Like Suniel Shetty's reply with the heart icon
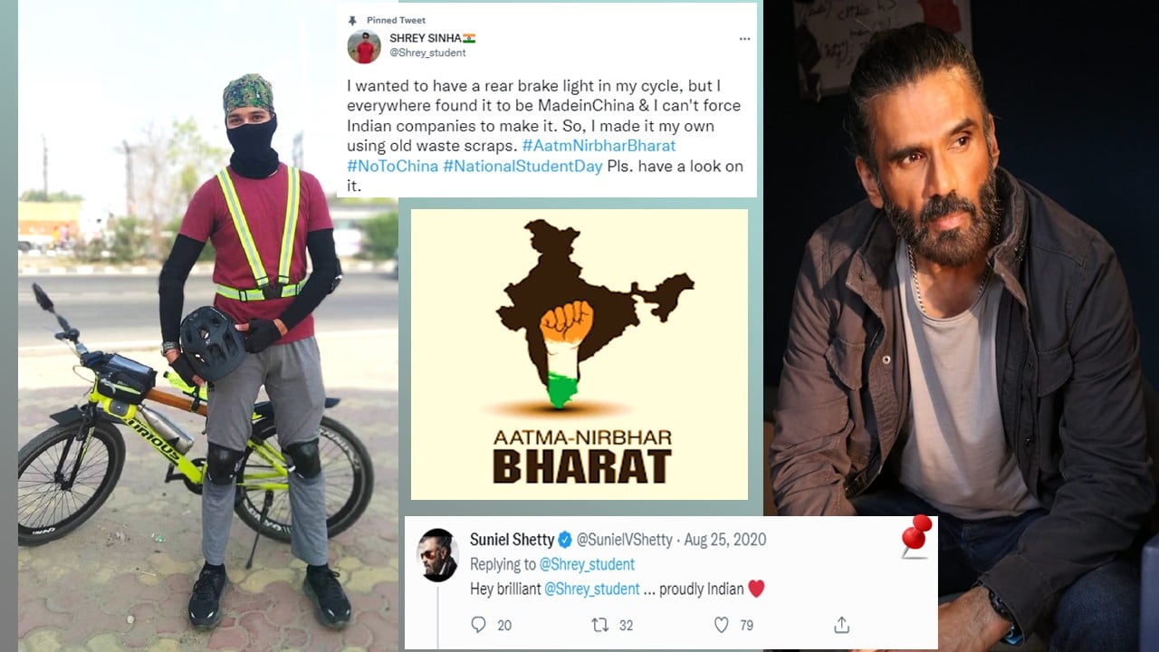The image size is (1159, 652). click(722, 625)
